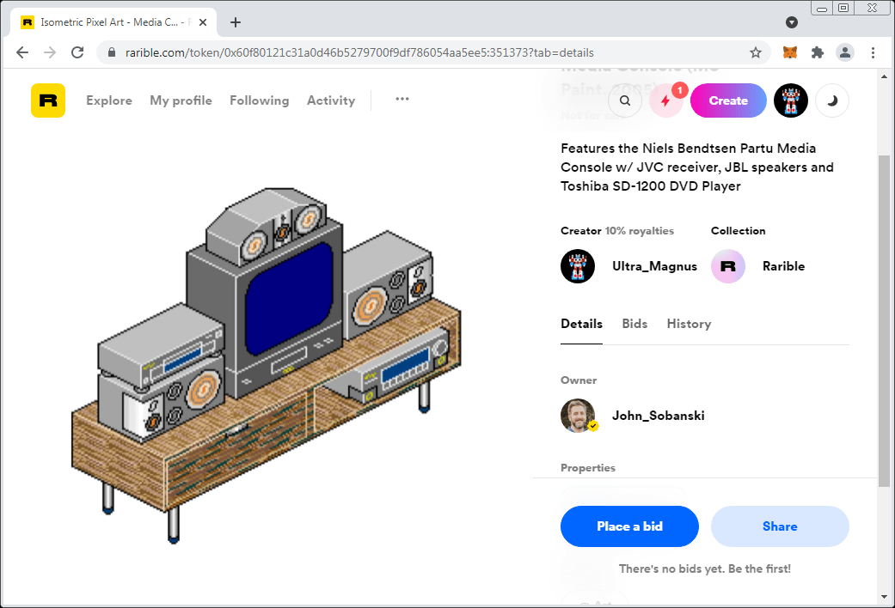The width and height of the screenshot is (895, 608).
Task: Click "There's no bids yet. Be the first!" text
Action: [705, 568]
